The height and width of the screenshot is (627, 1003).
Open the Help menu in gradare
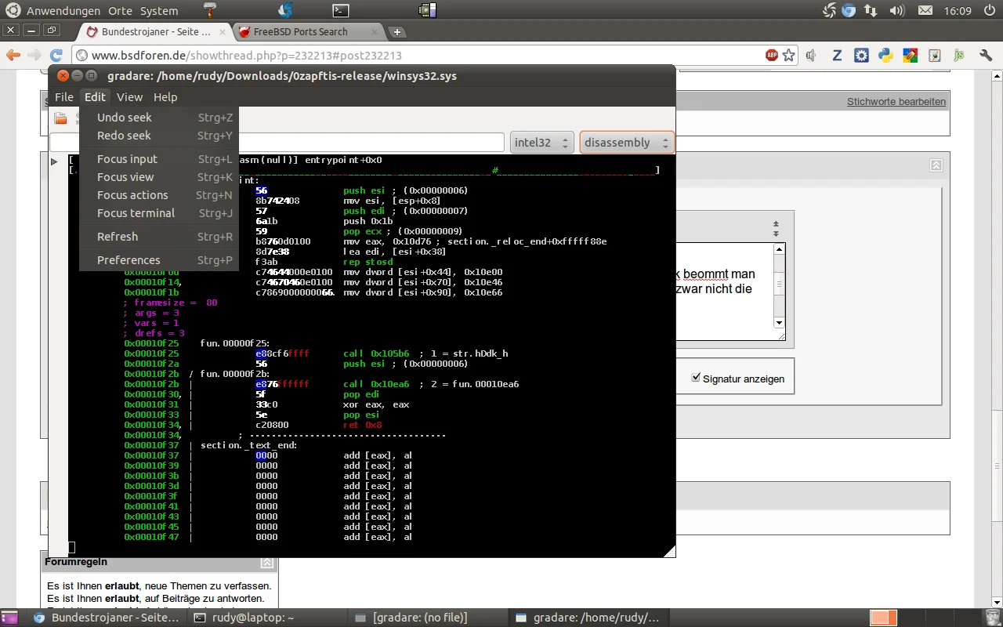[165, 97]
